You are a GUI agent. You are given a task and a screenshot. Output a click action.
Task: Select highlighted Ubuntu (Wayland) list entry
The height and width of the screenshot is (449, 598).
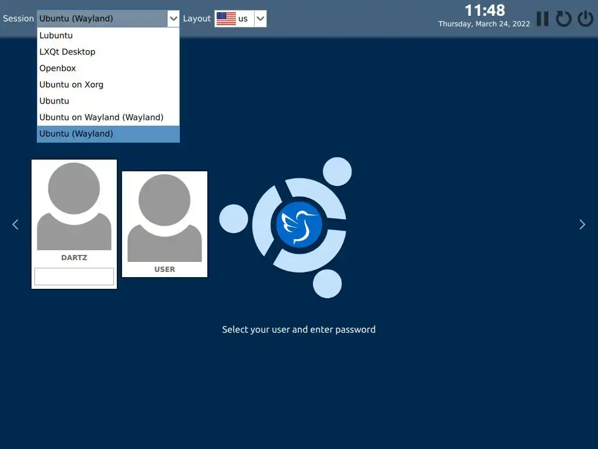point(108,134)
